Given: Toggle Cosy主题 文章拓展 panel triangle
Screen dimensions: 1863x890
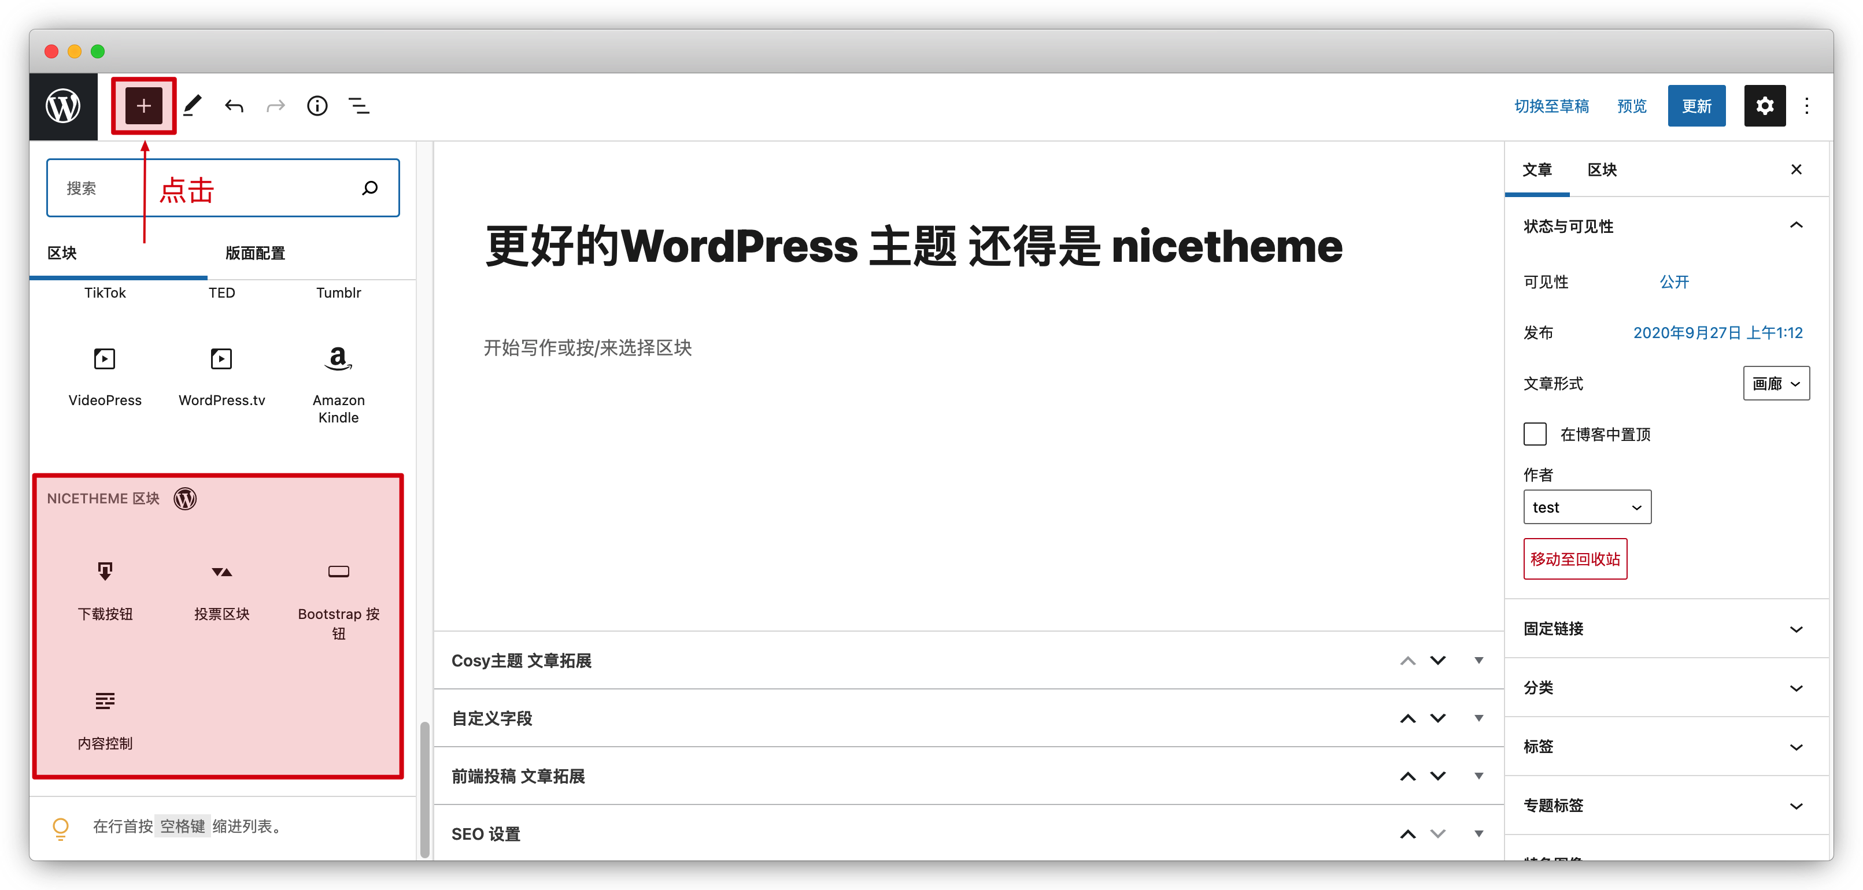Looking at the screenshot, I should [1478, 660].
